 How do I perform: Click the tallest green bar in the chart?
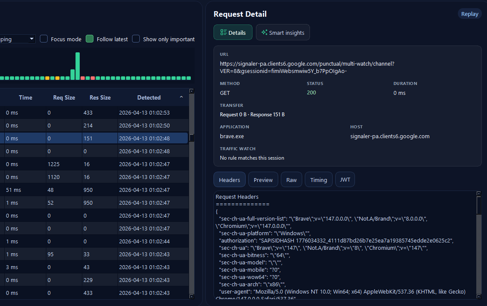pyautogui.click(x=78, y=66)
